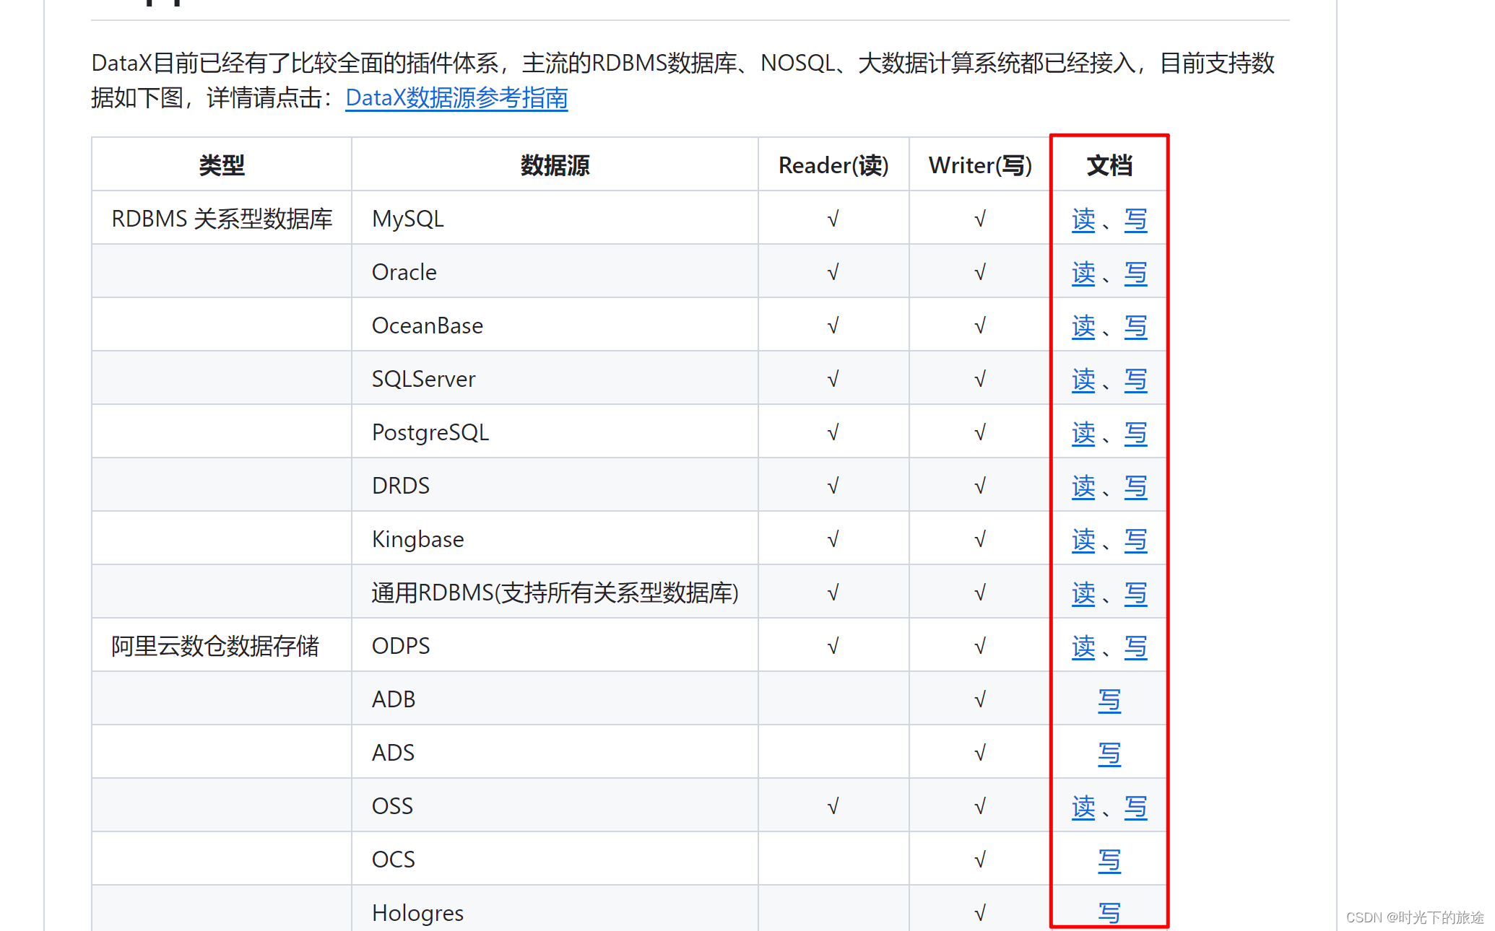The image size is (1495, 931).
Task: Open the SQLServer 读 documentation link
Action: pos(1083,380)
